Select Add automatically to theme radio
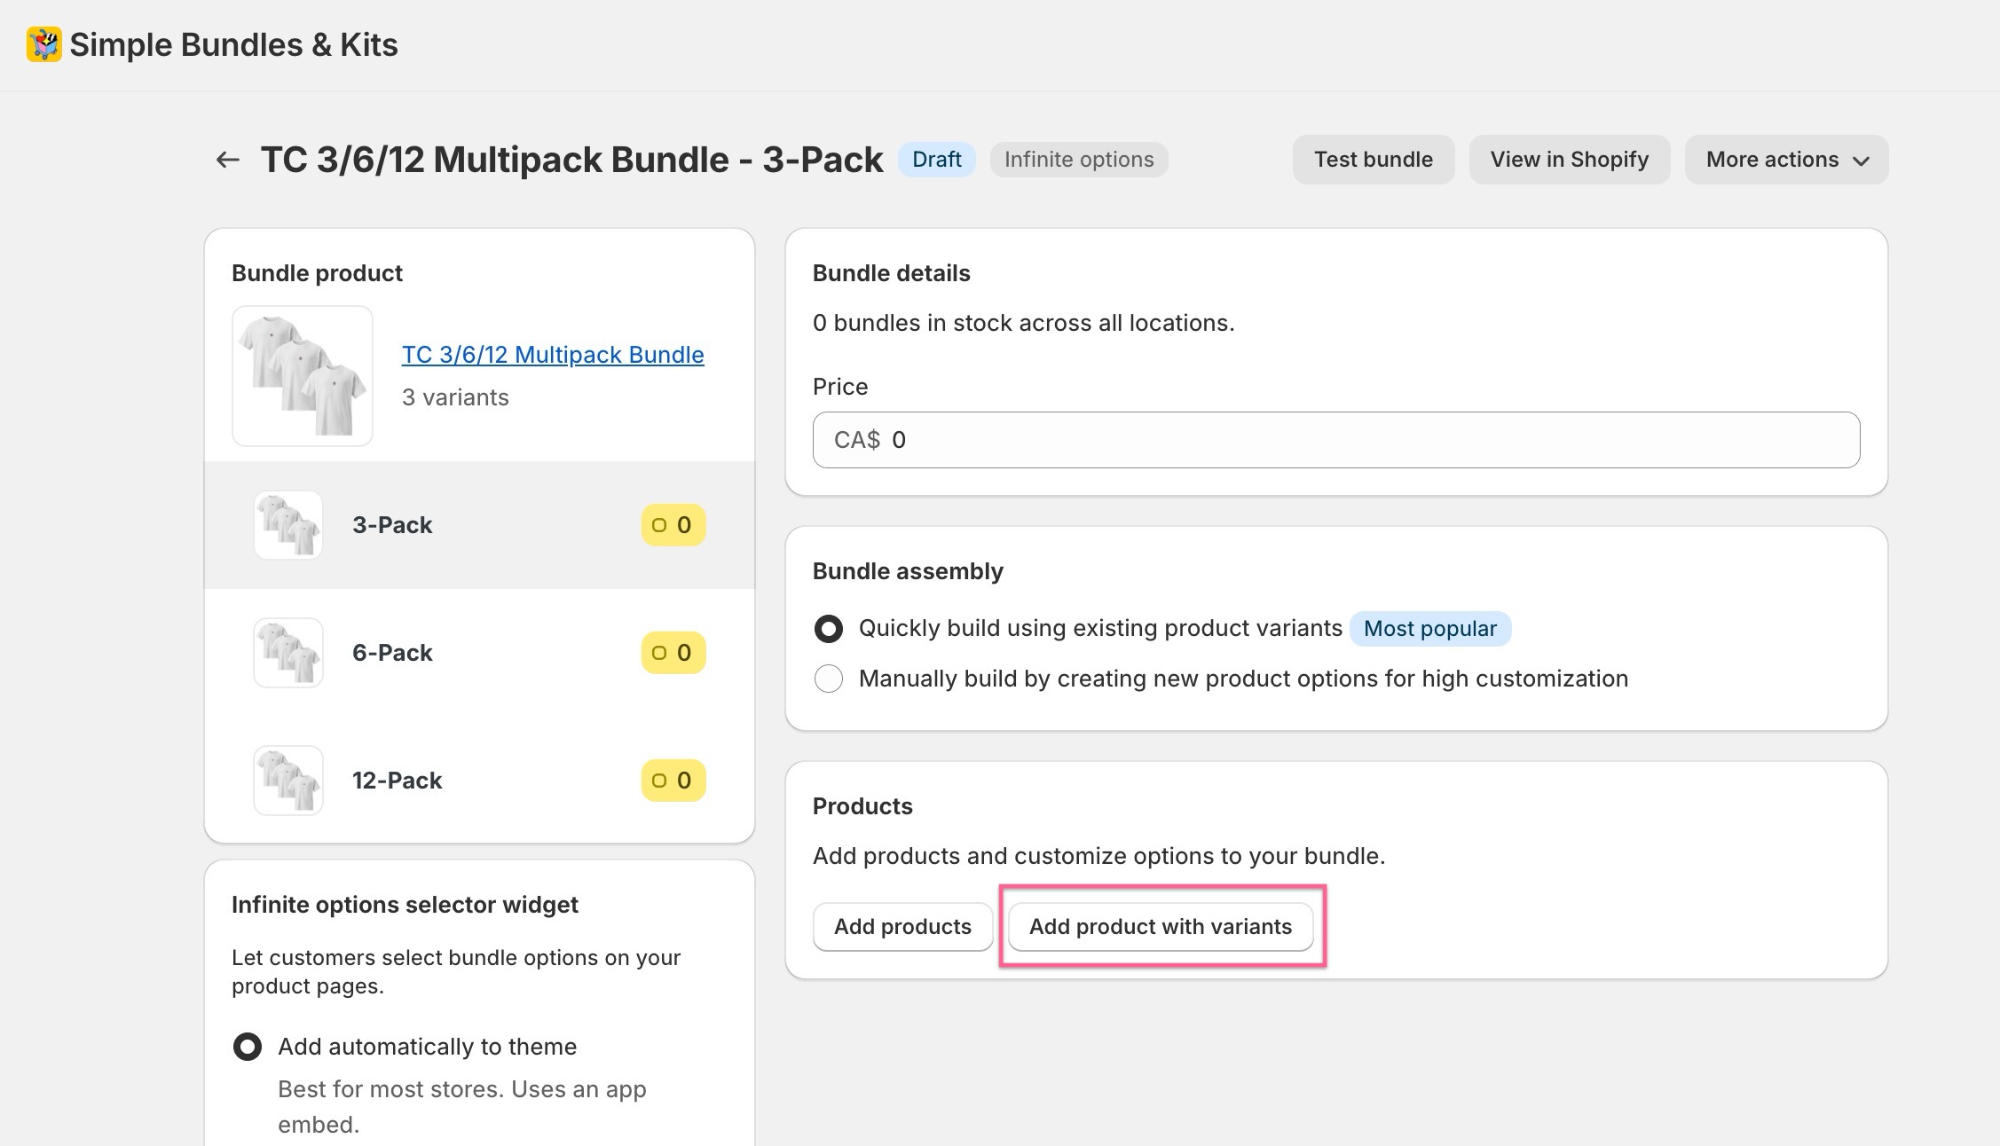The width and height of the screenshot is (2000, 1146). click(x=248, y=1047)
